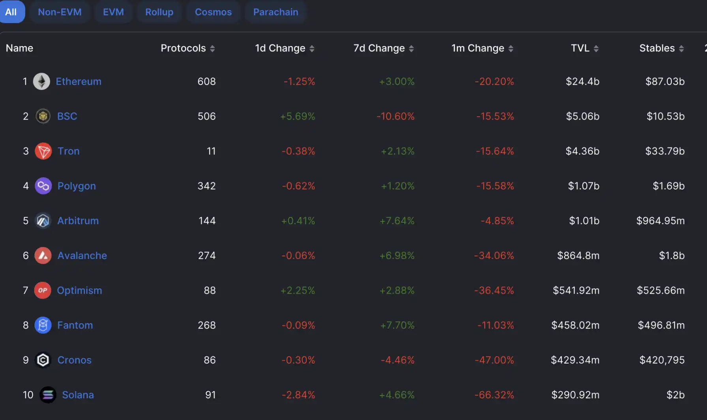Click BSC's TVL value $5.06b
Image resolution: width=707 pixels, height=420 pixels.
[x=583, y=116]
